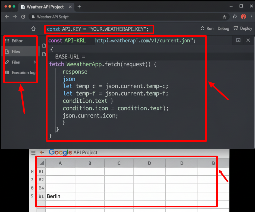This screenshot has height=212, width=255.
Task: Click the green window control dot
Action: [x=14, y=7]
